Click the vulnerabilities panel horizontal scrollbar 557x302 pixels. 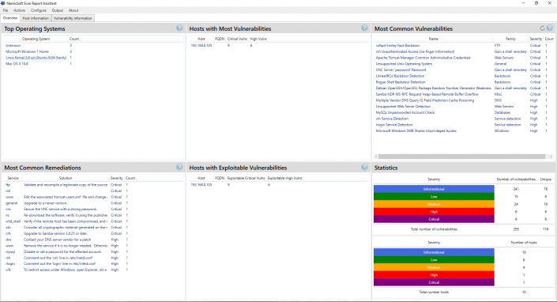tap(462, 157)
